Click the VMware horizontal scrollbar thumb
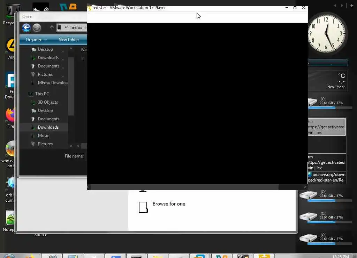This screenshot has height=258, width=357. coord(184,187)
